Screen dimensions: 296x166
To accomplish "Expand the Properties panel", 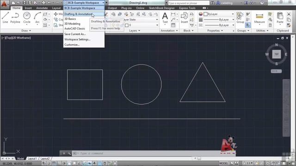I will (215, 31).
